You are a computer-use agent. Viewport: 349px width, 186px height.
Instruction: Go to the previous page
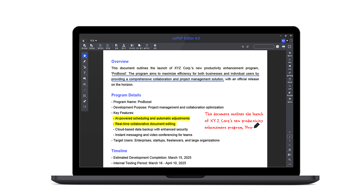tap(290, 132)
